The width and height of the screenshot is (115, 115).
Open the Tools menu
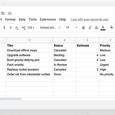point(33,20)
